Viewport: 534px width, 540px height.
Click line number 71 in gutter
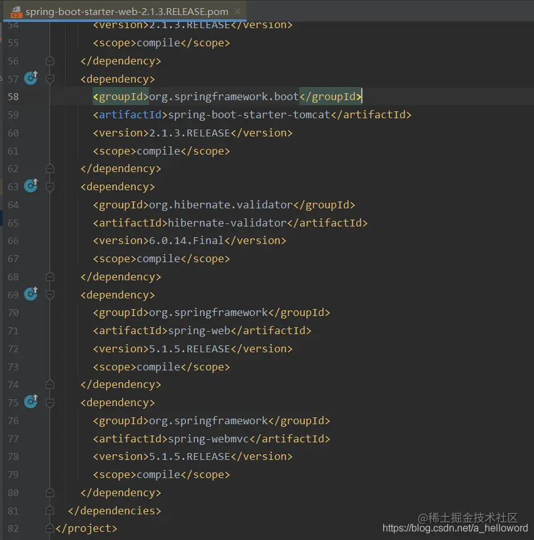(x=13, y=331)
